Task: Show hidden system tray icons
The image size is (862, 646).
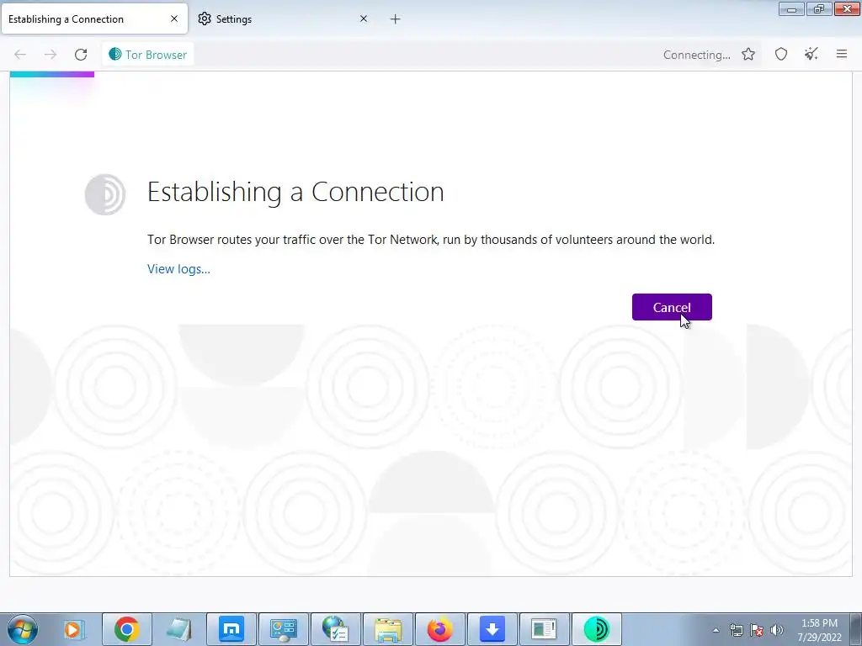Action: (716, 630)
